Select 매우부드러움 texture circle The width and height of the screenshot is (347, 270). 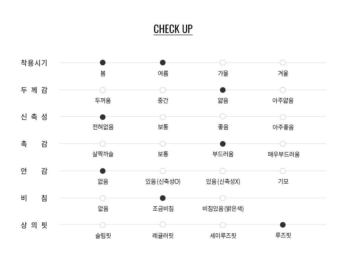tap(283, 144)
